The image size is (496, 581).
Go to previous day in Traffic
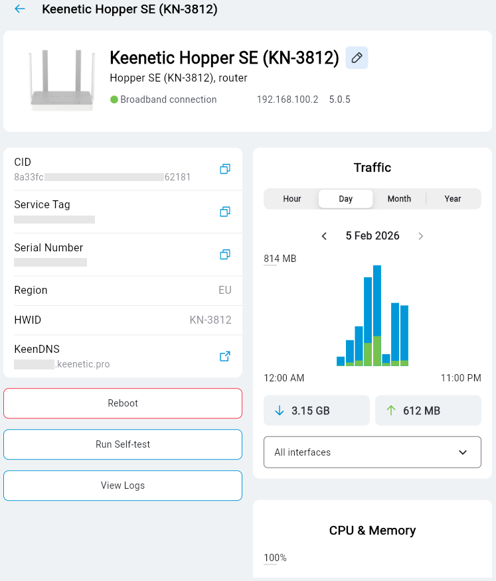[x=324, y=236]
